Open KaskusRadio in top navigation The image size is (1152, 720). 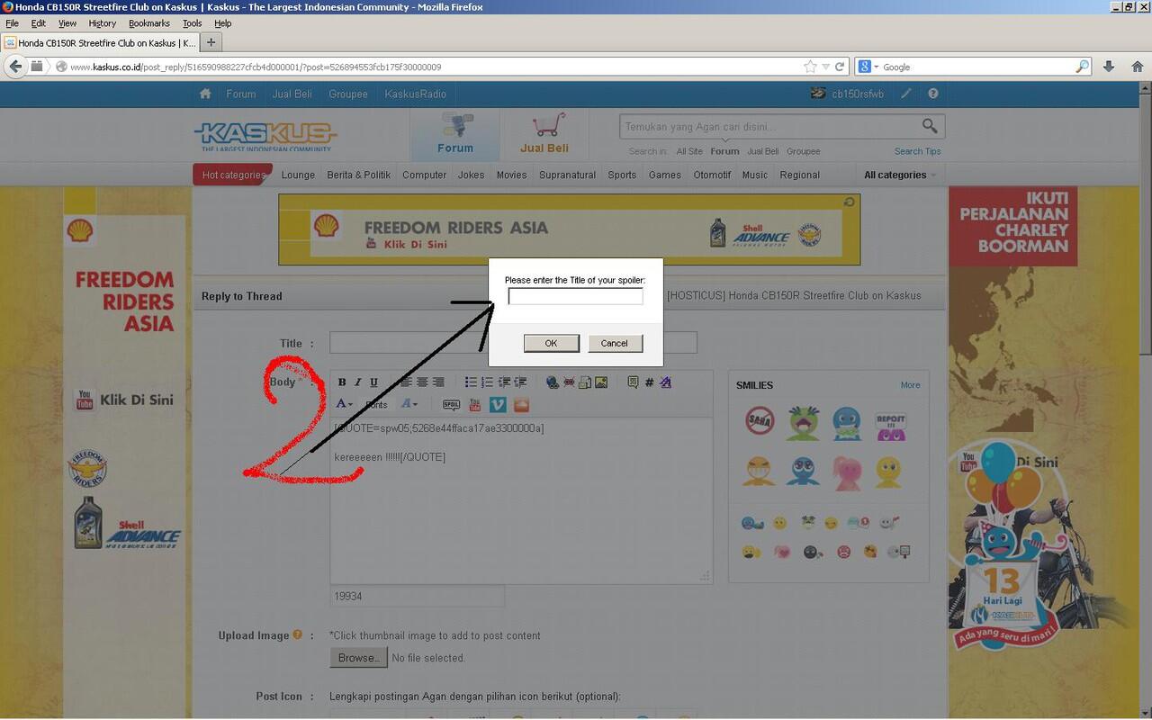(x=415, y=94)
